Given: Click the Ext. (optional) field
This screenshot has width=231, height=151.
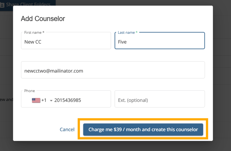Looking at the screenshot, I should click(x=160, y=99).
